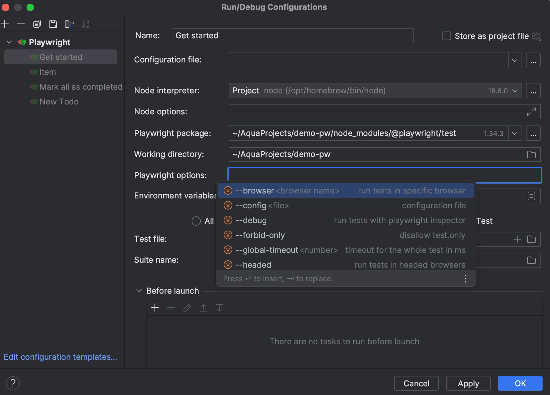Screen dimensions: 550x395
Task: Choose --debug option from completion list
Action: point(346,220)
